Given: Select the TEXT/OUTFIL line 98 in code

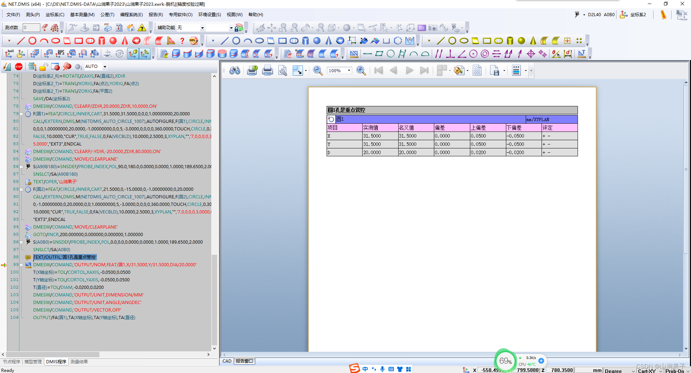Looking at the screenshot, I should click(65, 257).
